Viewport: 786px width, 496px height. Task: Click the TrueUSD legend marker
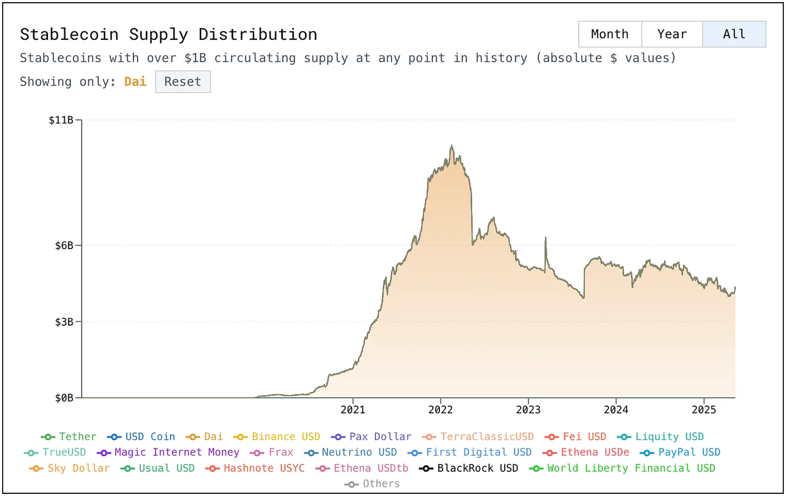pos(31,453)
